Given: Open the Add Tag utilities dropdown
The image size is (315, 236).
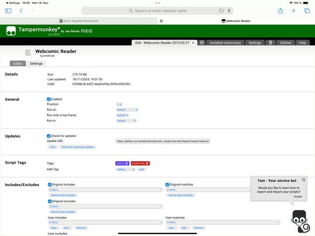Looking at the screenshot, I should [125, 169].
